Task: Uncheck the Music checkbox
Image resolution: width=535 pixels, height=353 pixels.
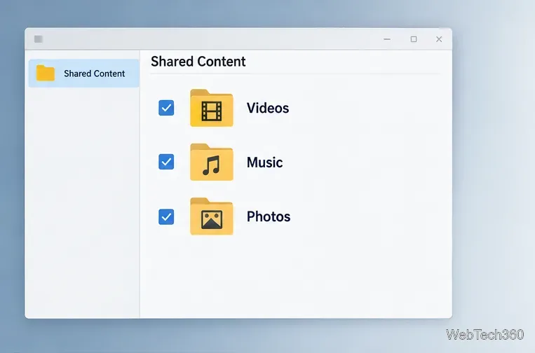Action: (166, 162)
